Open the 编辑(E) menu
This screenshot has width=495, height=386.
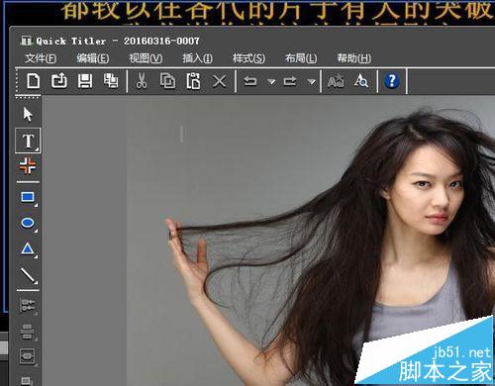[93, 58]
